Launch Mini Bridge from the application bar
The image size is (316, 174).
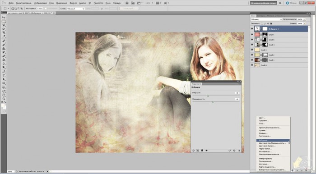[133, 3]
